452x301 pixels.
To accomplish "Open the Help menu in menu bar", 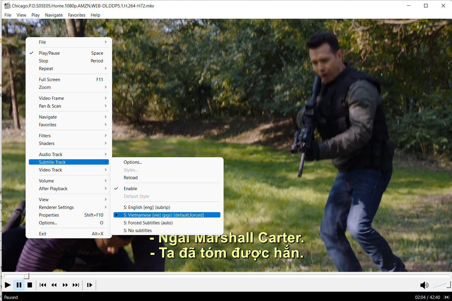I will pos(95,15).
